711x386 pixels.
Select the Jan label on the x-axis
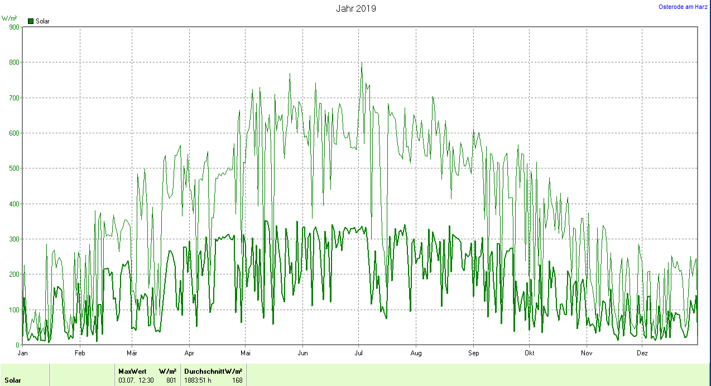(23, 353)
